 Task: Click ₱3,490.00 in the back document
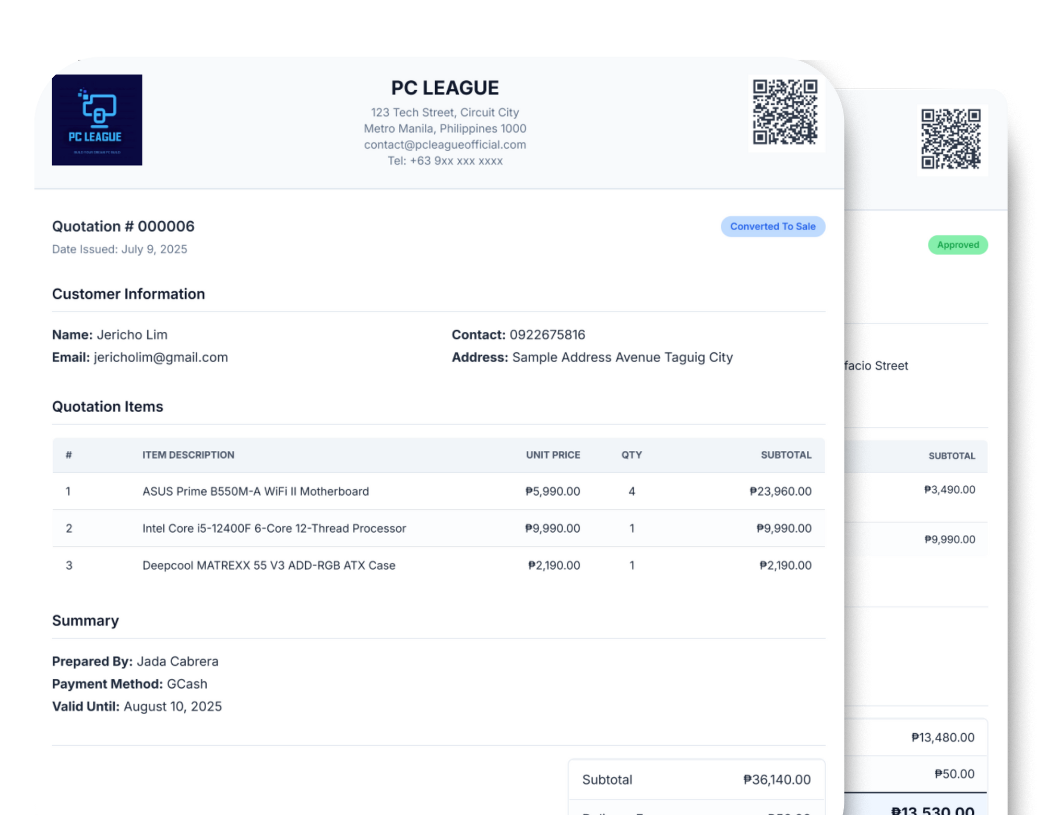949,490
